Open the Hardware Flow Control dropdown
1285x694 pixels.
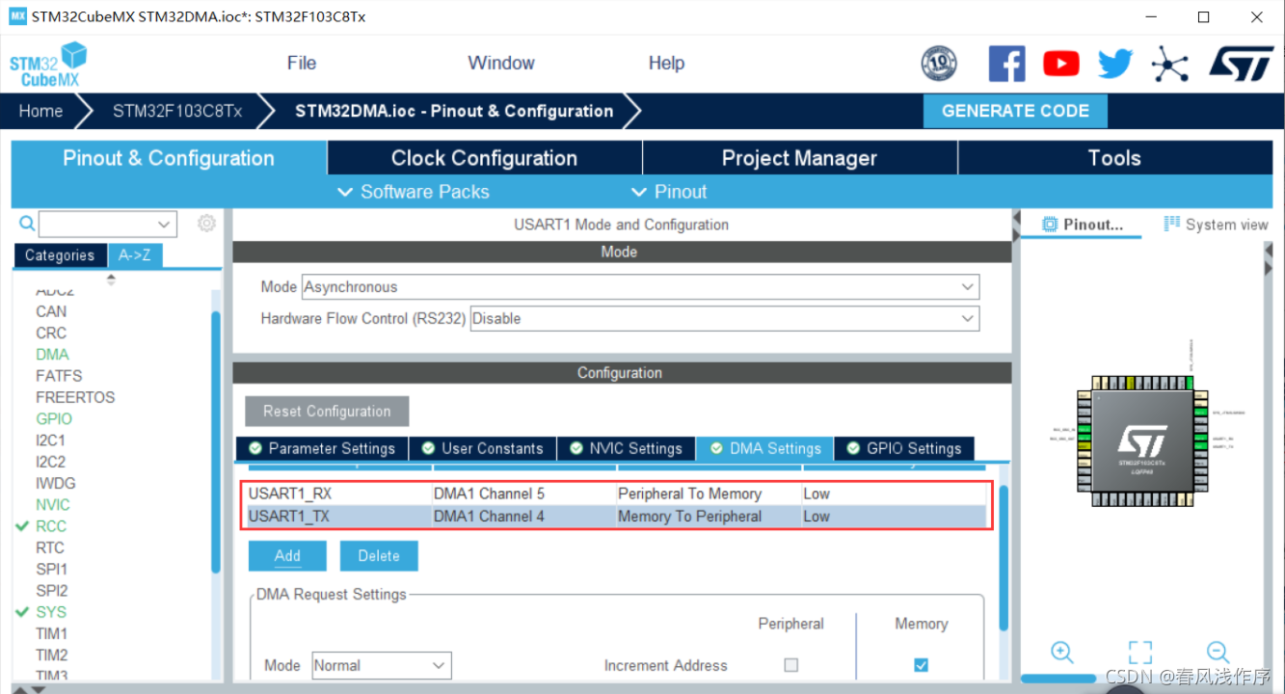725,319
